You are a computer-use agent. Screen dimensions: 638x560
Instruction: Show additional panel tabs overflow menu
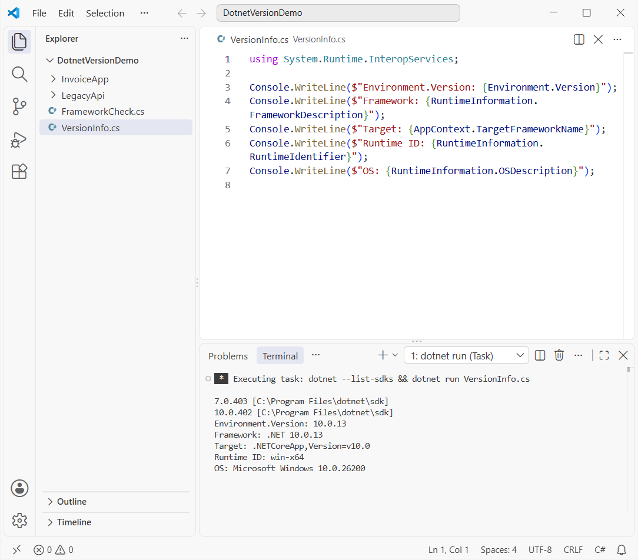(315, 355)
